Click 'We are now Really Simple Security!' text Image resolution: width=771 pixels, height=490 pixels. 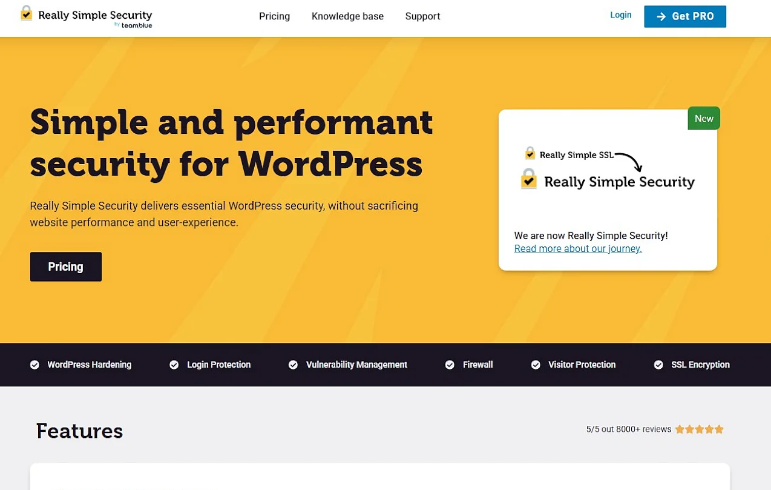pyautogui.click(x=591, y=236)
